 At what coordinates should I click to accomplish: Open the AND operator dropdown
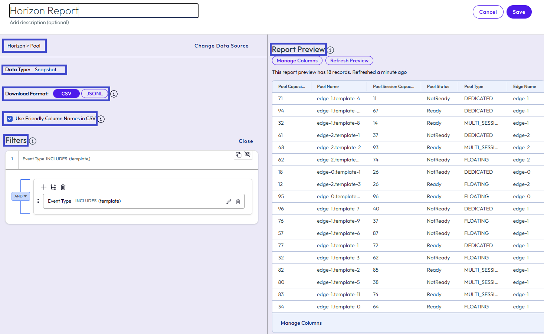[21, 196]
